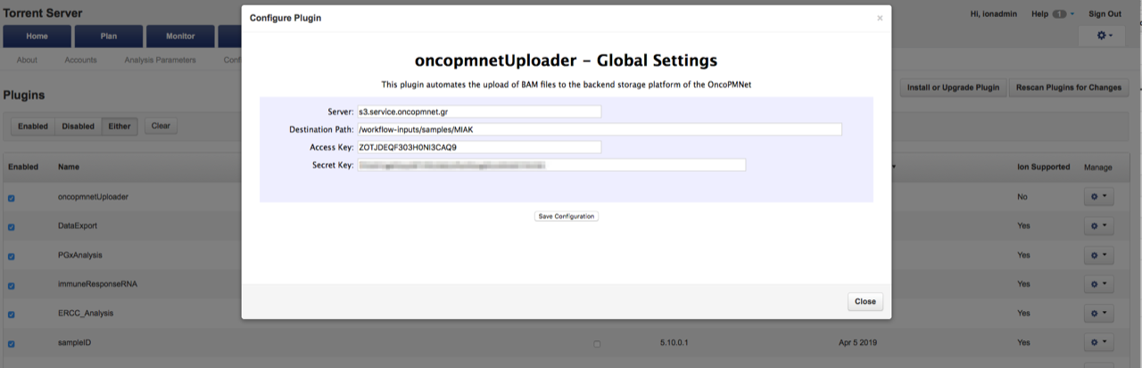Filter plugins by Enabled
The height and width of the screenshot is (368, 1142).
pos(33,127)
